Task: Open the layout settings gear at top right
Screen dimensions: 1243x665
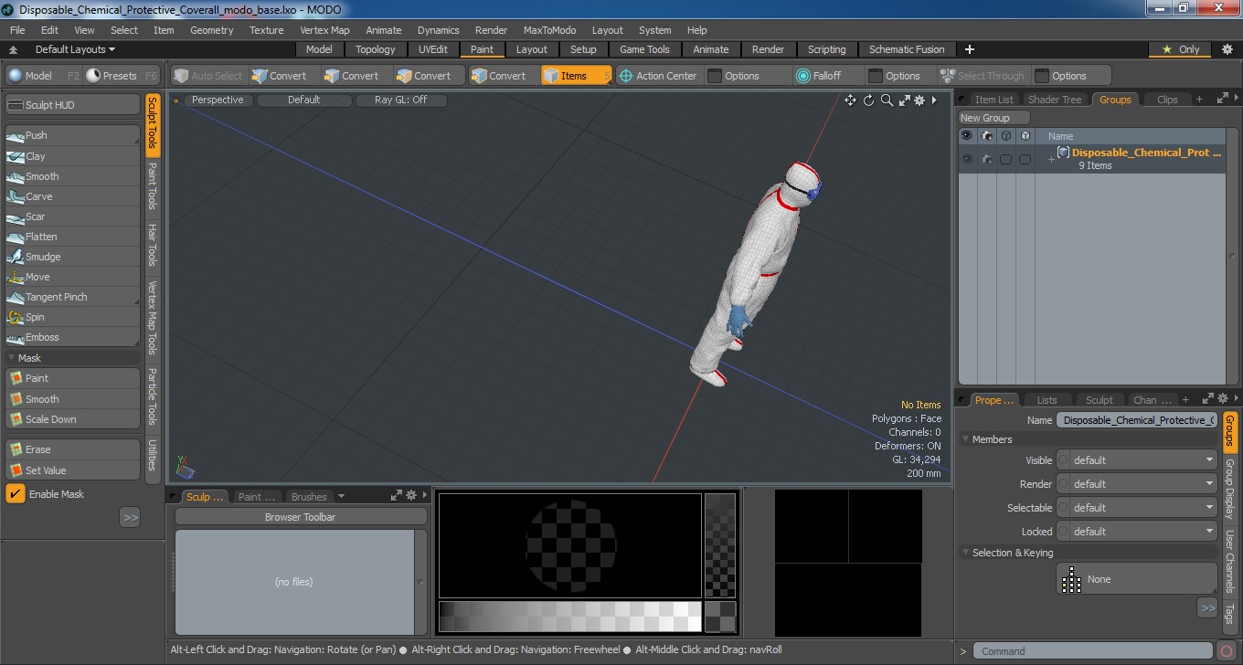Action: pyautogui.click(x=1227, y=49)
